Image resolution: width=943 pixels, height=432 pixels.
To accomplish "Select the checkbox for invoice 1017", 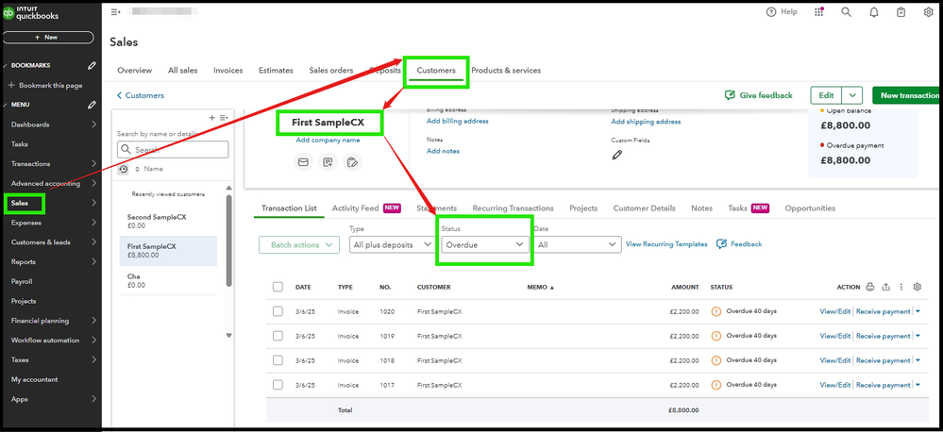I will pos(278,385).
